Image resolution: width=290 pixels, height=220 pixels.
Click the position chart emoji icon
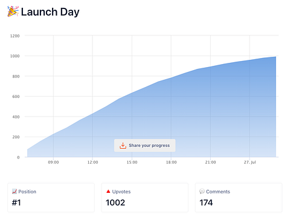14,191
